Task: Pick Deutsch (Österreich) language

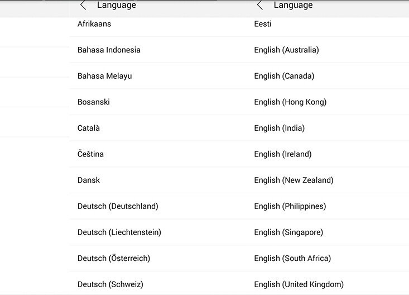Action: click(x=114, y=258)
